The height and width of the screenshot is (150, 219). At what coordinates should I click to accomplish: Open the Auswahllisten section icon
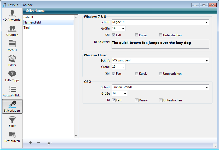tap(12, 91)
